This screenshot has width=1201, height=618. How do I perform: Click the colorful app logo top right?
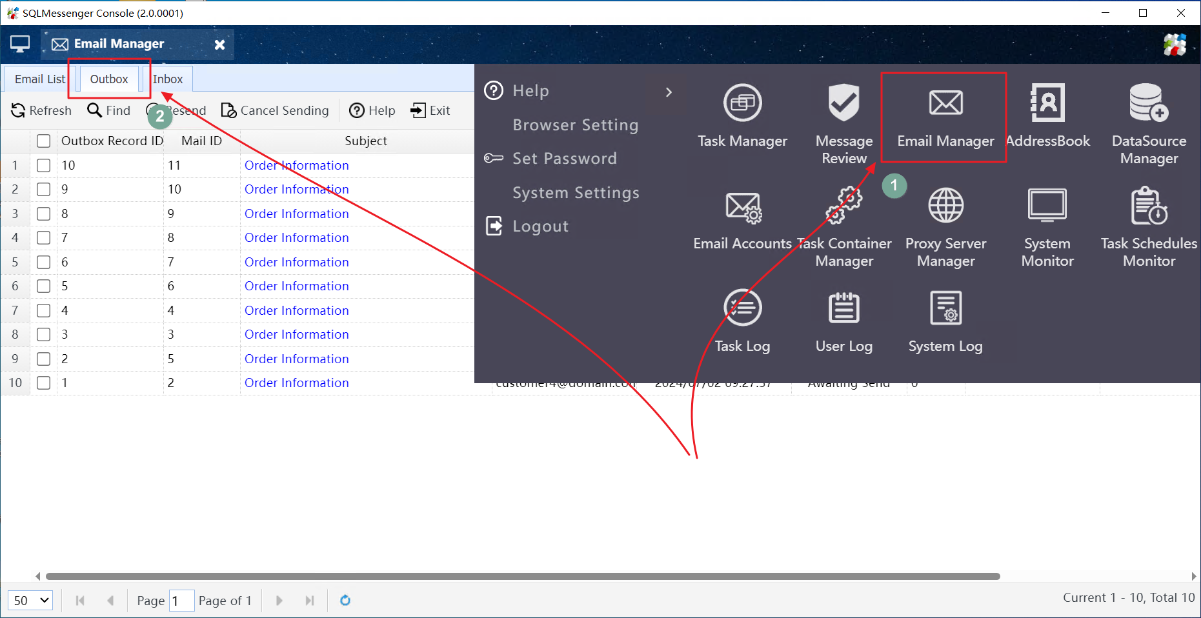click(1175, 45)
